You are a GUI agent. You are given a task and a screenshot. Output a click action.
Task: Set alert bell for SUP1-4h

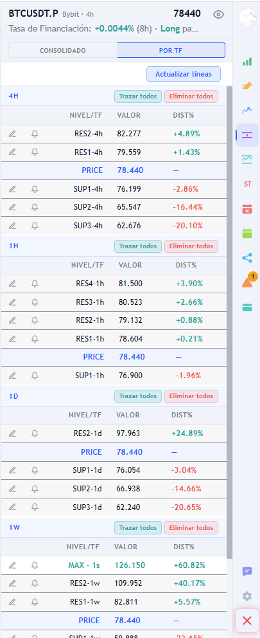(x=35, y=189)
